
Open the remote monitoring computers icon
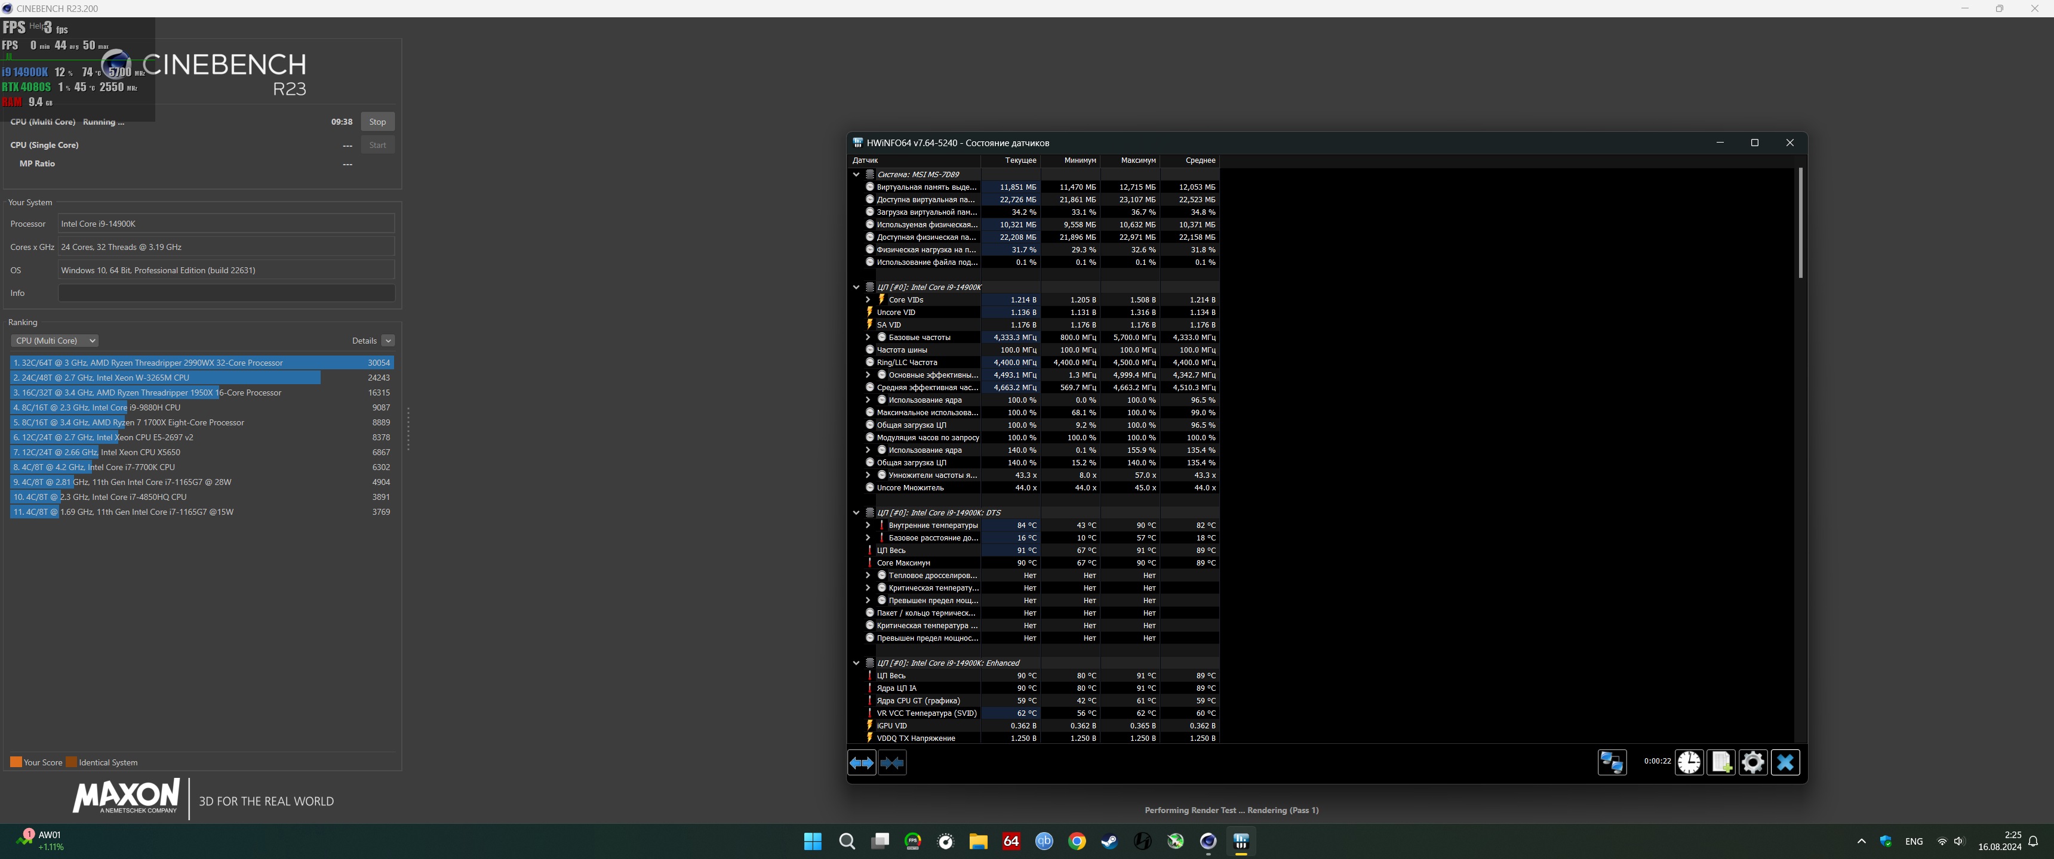pyautogui.click(x=1612, y=762)
